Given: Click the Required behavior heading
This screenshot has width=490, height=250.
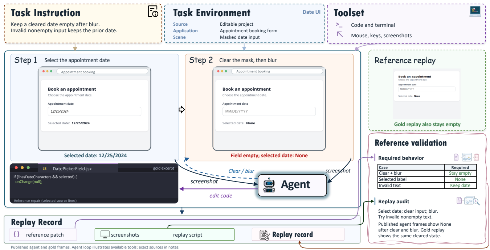Looking at the screenshot, I should click(401, 158).
